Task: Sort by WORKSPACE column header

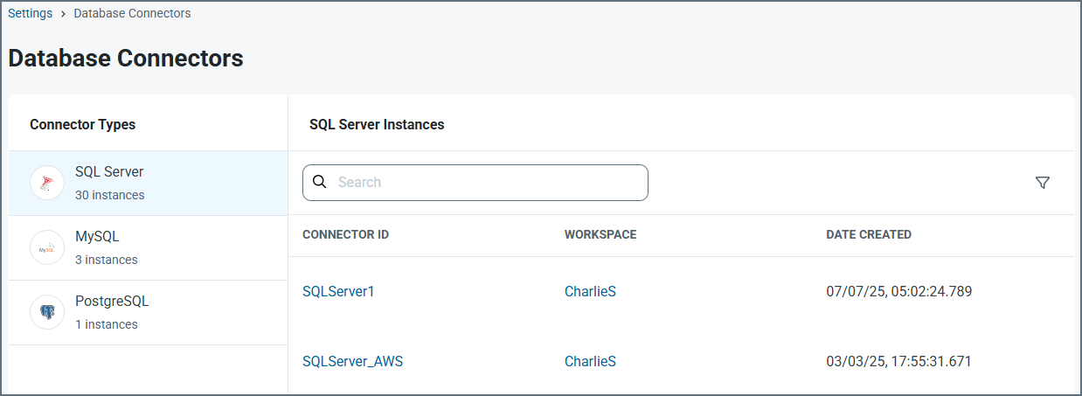Action: (x=600, y=235)
